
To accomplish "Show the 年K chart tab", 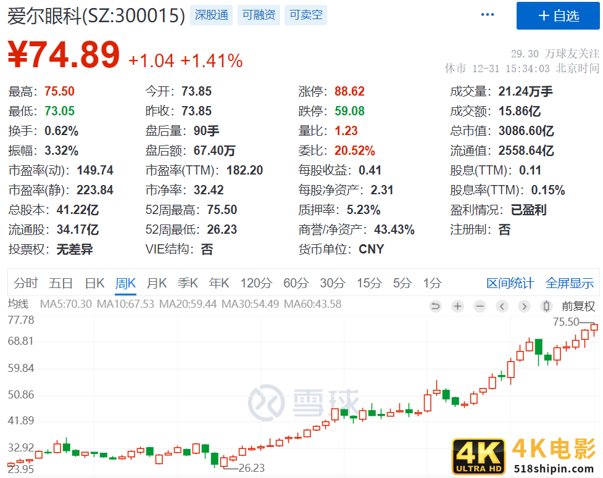I will coord(219,283).
